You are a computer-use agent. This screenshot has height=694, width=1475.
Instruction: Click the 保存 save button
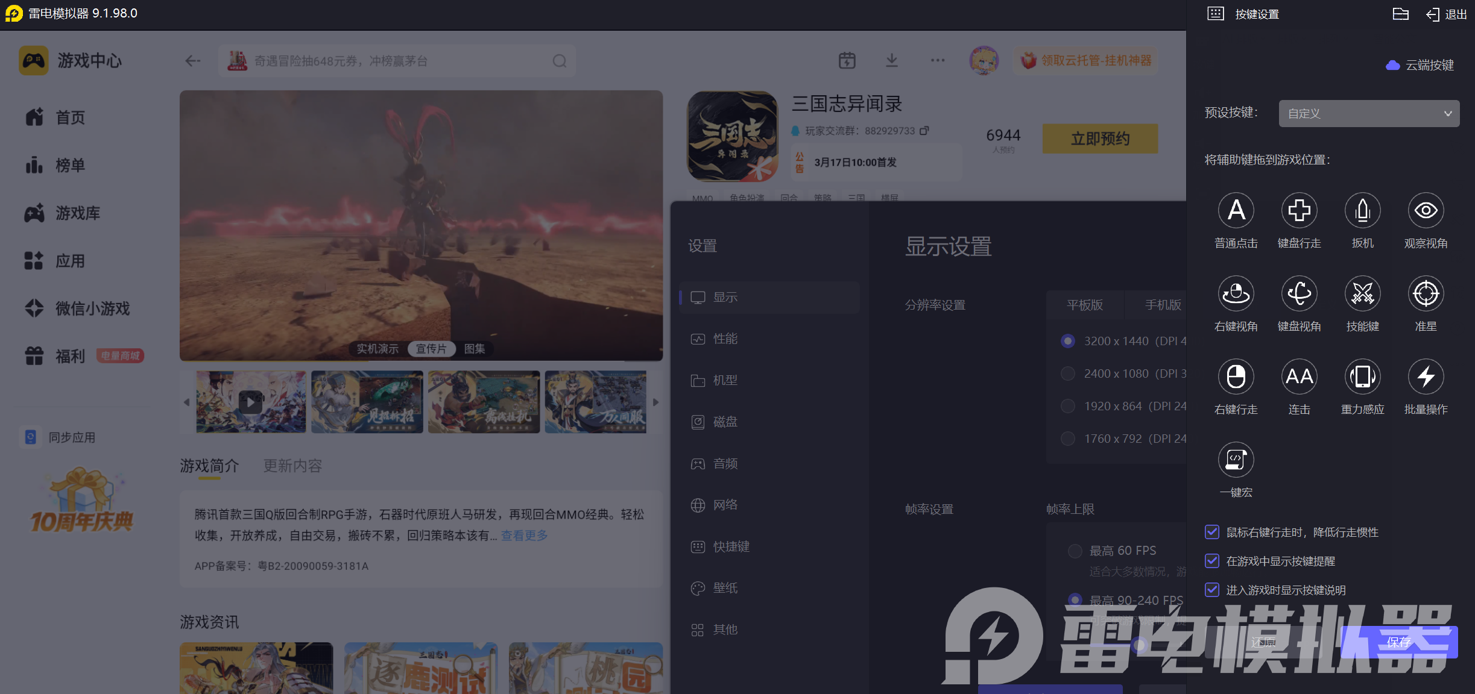coord(1398,642)
